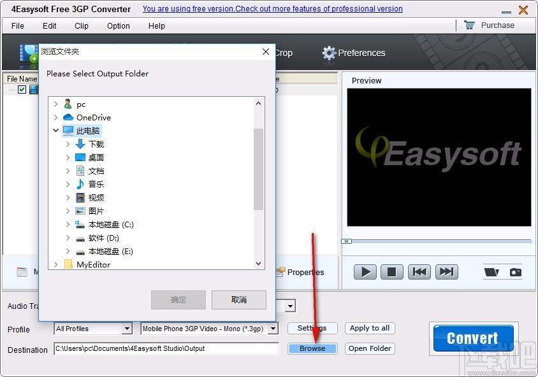
Task: Click the Add File film icon in toolbar
Action: pos(29,55)
